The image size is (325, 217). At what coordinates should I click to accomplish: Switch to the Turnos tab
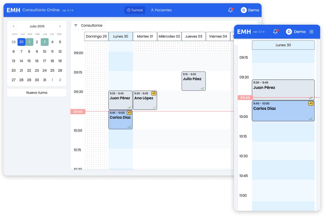click(135, 10)
